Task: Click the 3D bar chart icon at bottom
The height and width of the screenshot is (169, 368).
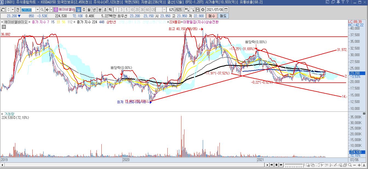Action: [340, 165]
